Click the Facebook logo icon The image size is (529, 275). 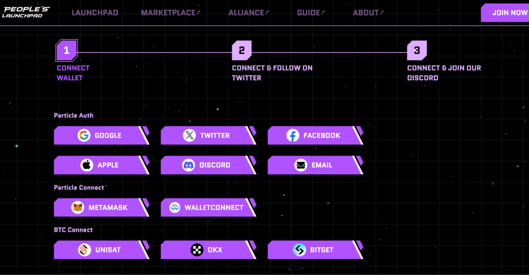293,136
